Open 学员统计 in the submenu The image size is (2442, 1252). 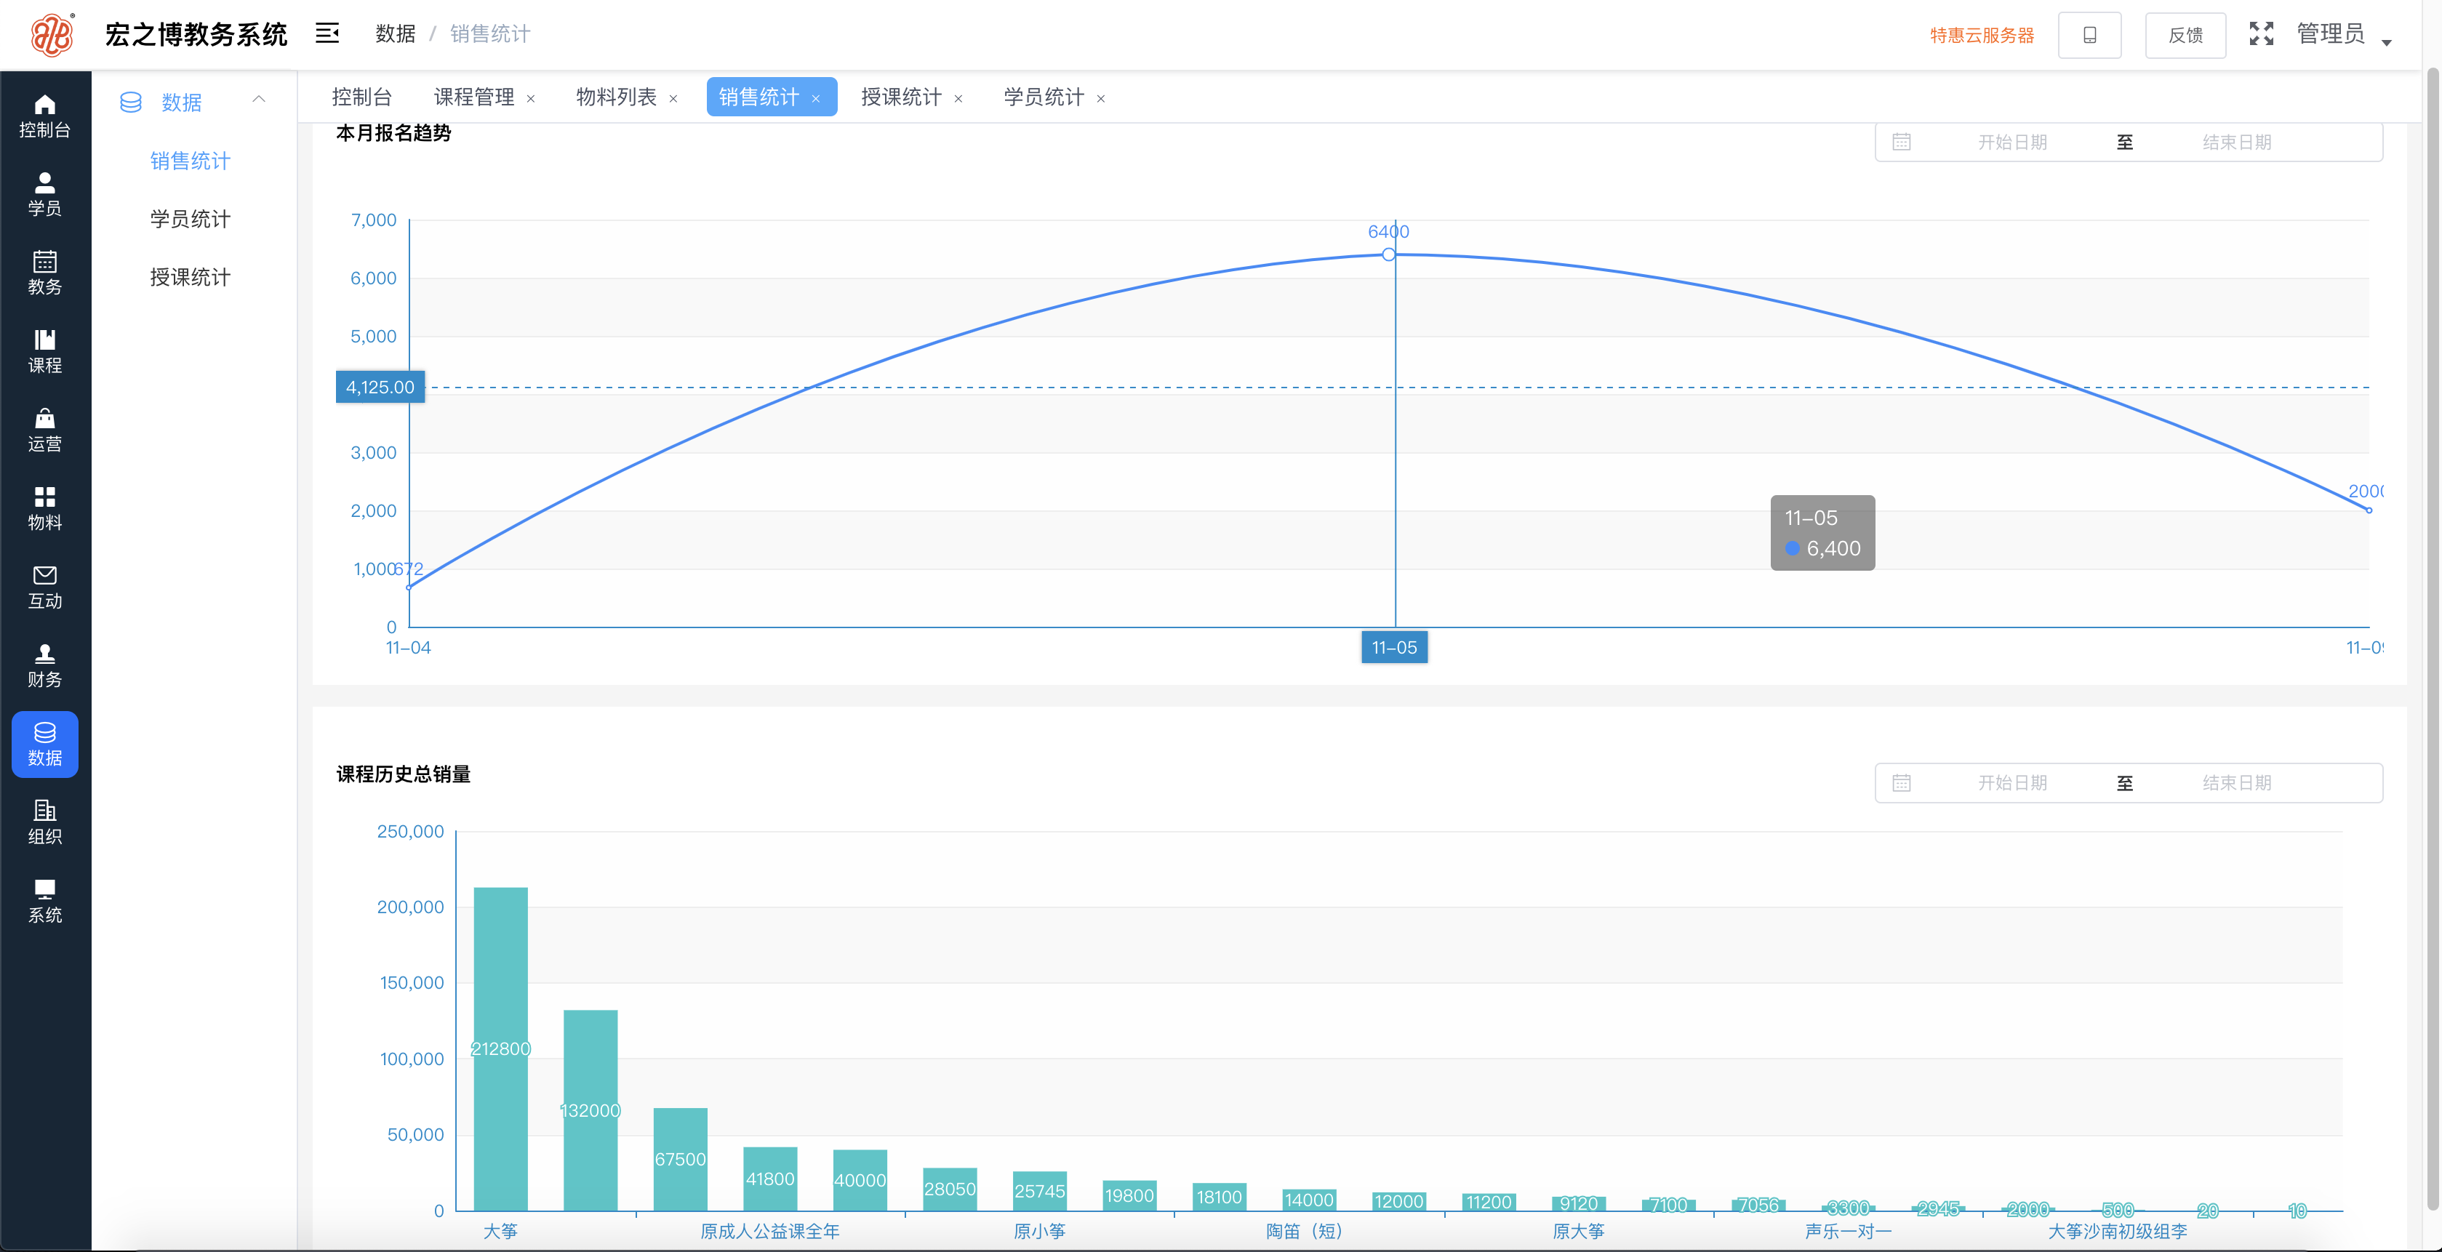pos(191,219)
